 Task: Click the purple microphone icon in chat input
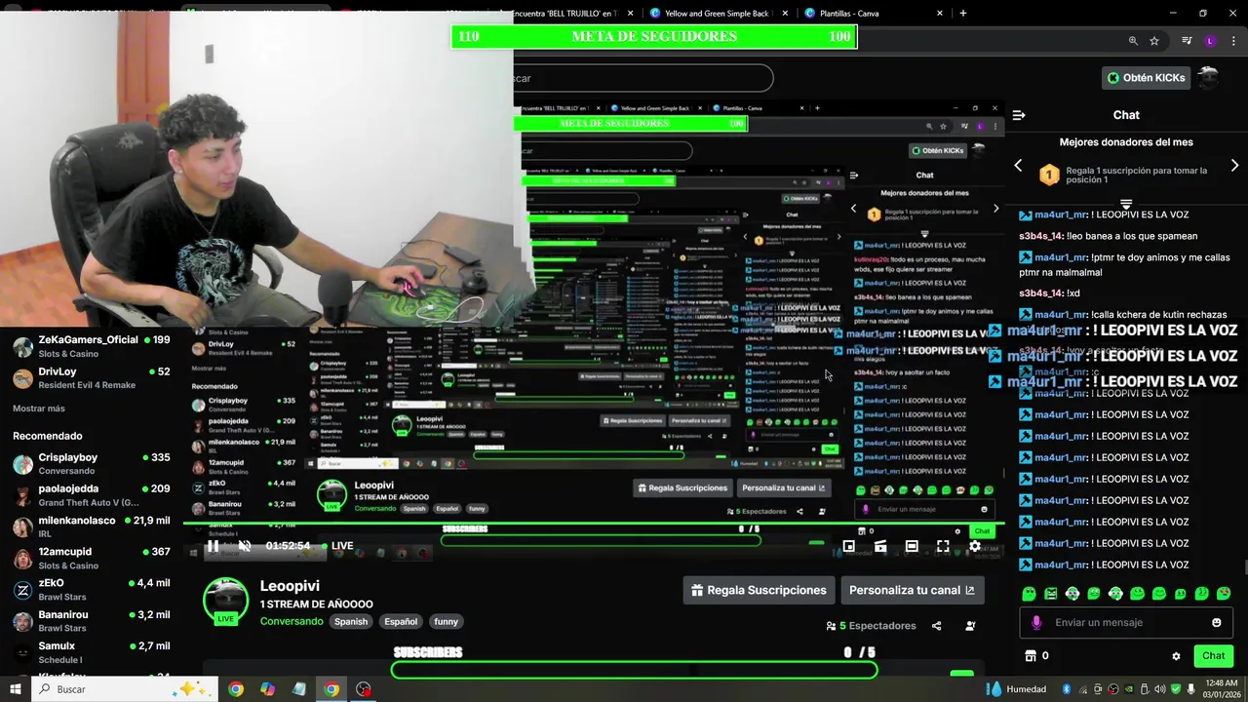pos(1035,622)
